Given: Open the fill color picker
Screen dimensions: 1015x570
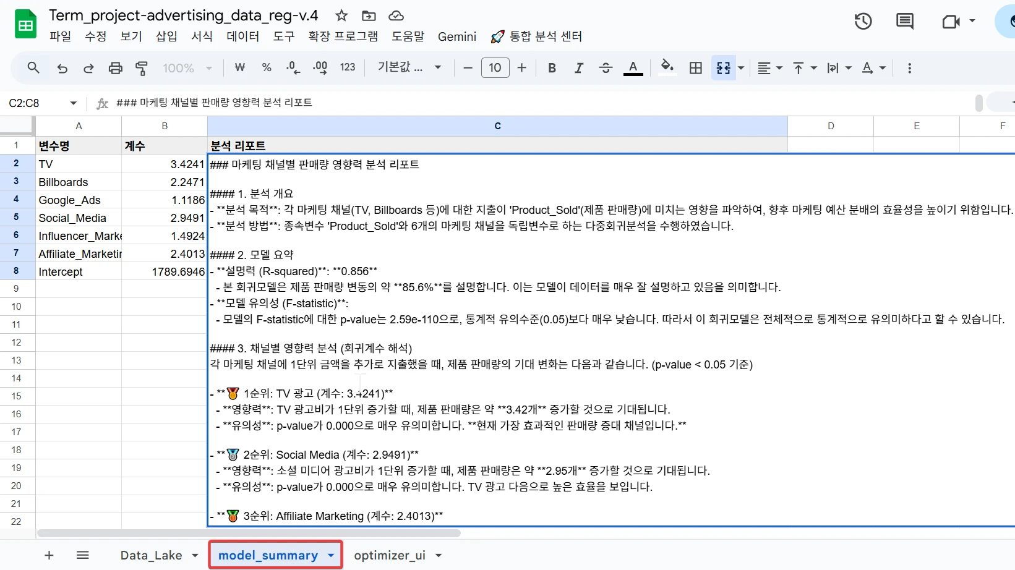Looking at the screenshot, I should [x=667, y=67].
